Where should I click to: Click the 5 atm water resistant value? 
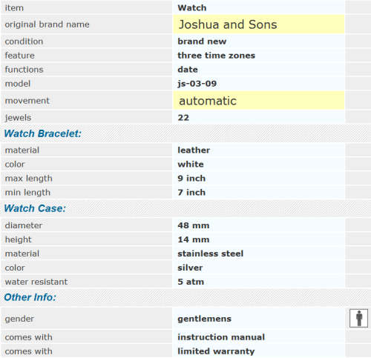click(191, 282)
